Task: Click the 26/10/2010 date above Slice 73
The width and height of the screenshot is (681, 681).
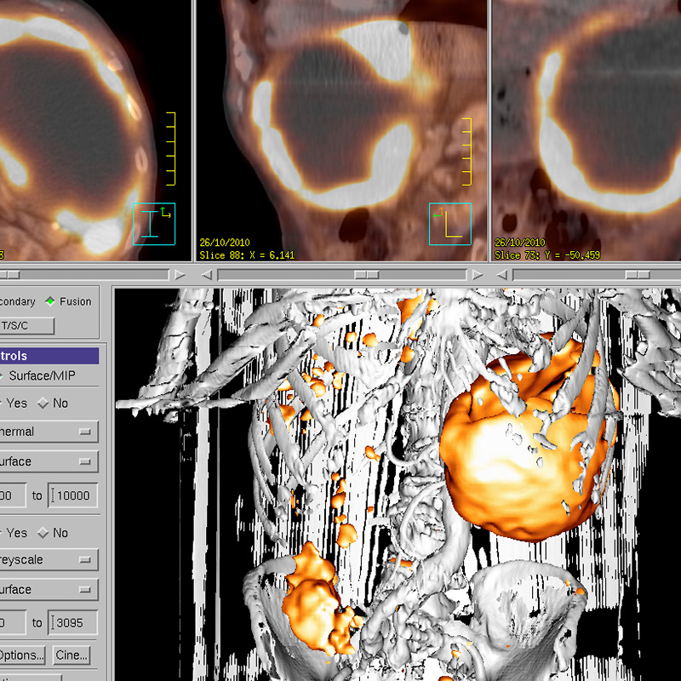Action: click(520, 243)
